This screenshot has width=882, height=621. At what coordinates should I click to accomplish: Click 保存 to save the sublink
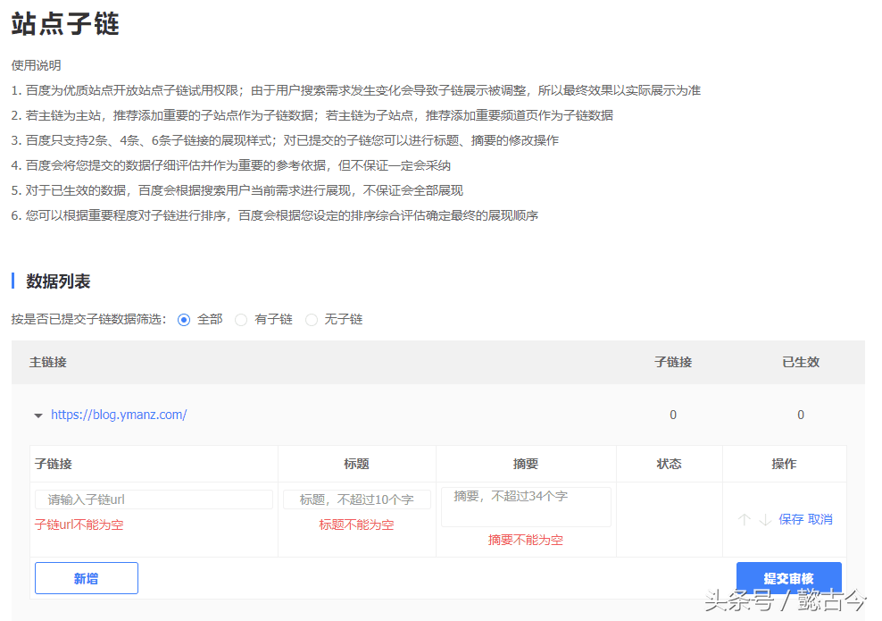[791, 519]
